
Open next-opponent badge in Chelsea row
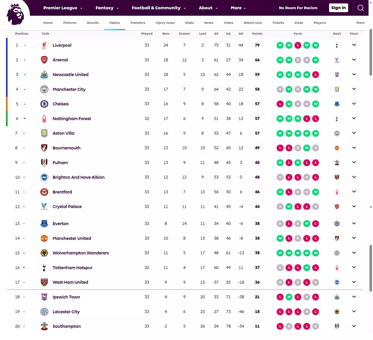click(337, 104)
